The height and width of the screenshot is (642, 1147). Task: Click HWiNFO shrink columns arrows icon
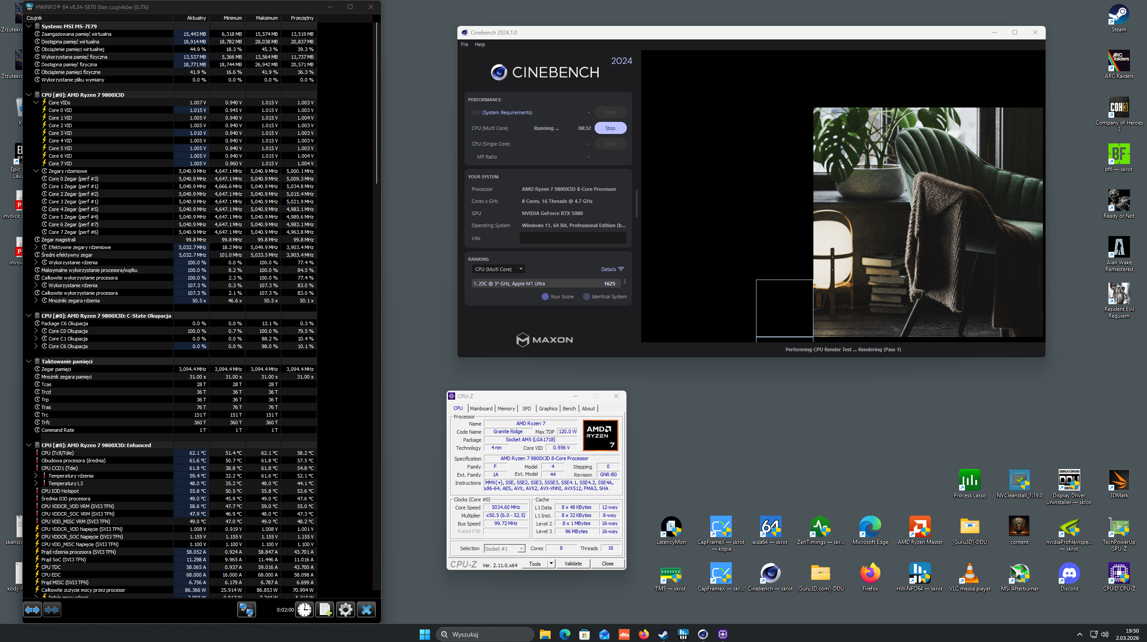pos(52,610)
